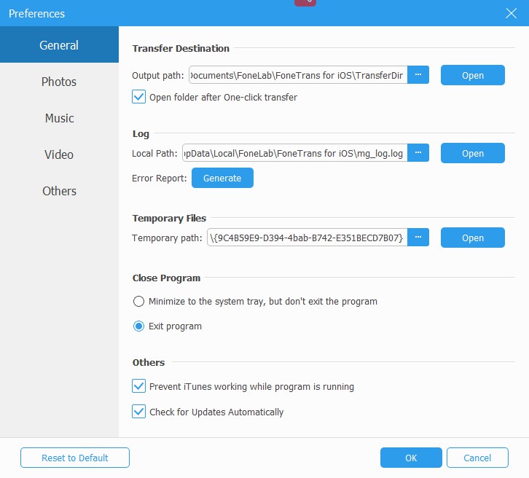Image resolution: width=529 pixels, height=478 pixels.
Task: Click the Preferences window title
Action: pos(36,14)
